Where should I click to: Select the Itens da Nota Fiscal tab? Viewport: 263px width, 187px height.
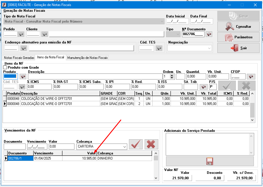50,57
